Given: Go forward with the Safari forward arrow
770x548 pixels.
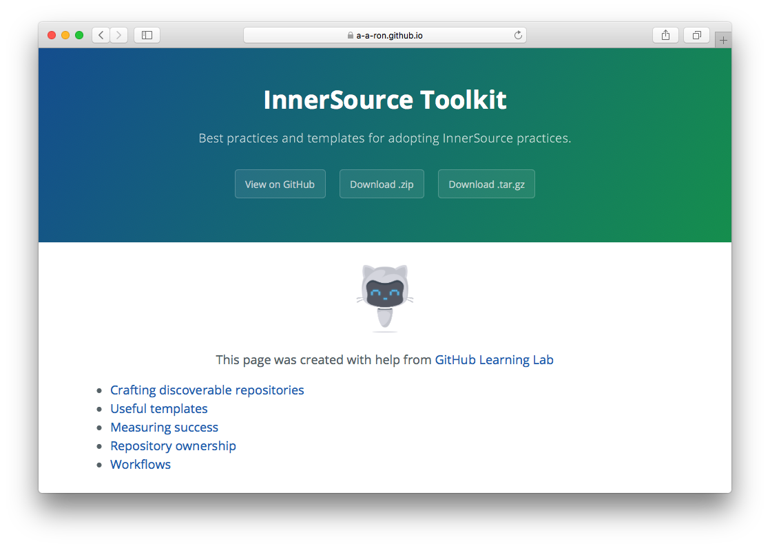Looking at the screenshot, I should coord(119,35).
